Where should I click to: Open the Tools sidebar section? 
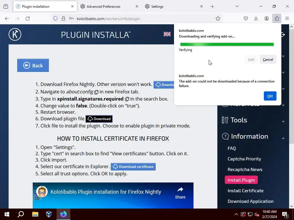click(239, 120)
